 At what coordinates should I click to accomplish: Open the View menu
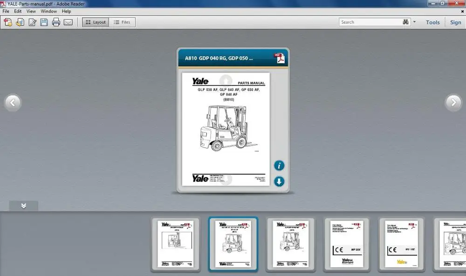point(31,11)
